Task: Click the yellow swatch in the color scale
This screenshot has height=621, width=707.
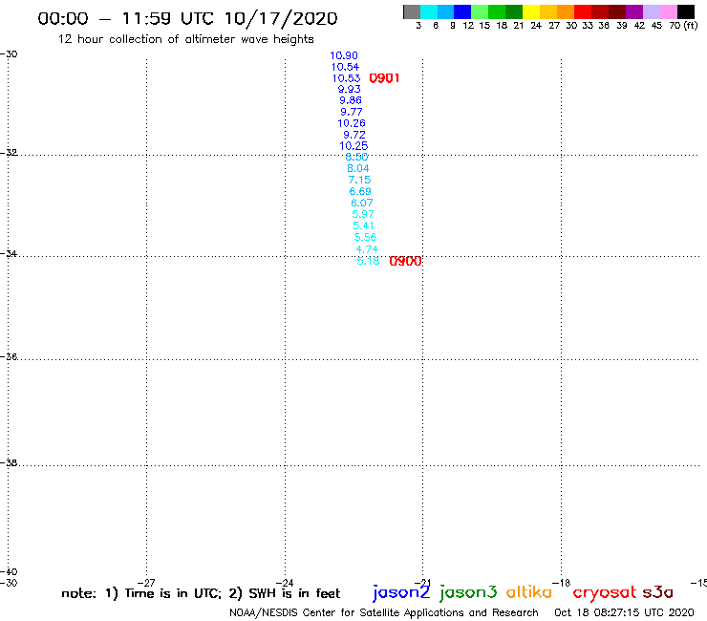Action: point(531,11)
